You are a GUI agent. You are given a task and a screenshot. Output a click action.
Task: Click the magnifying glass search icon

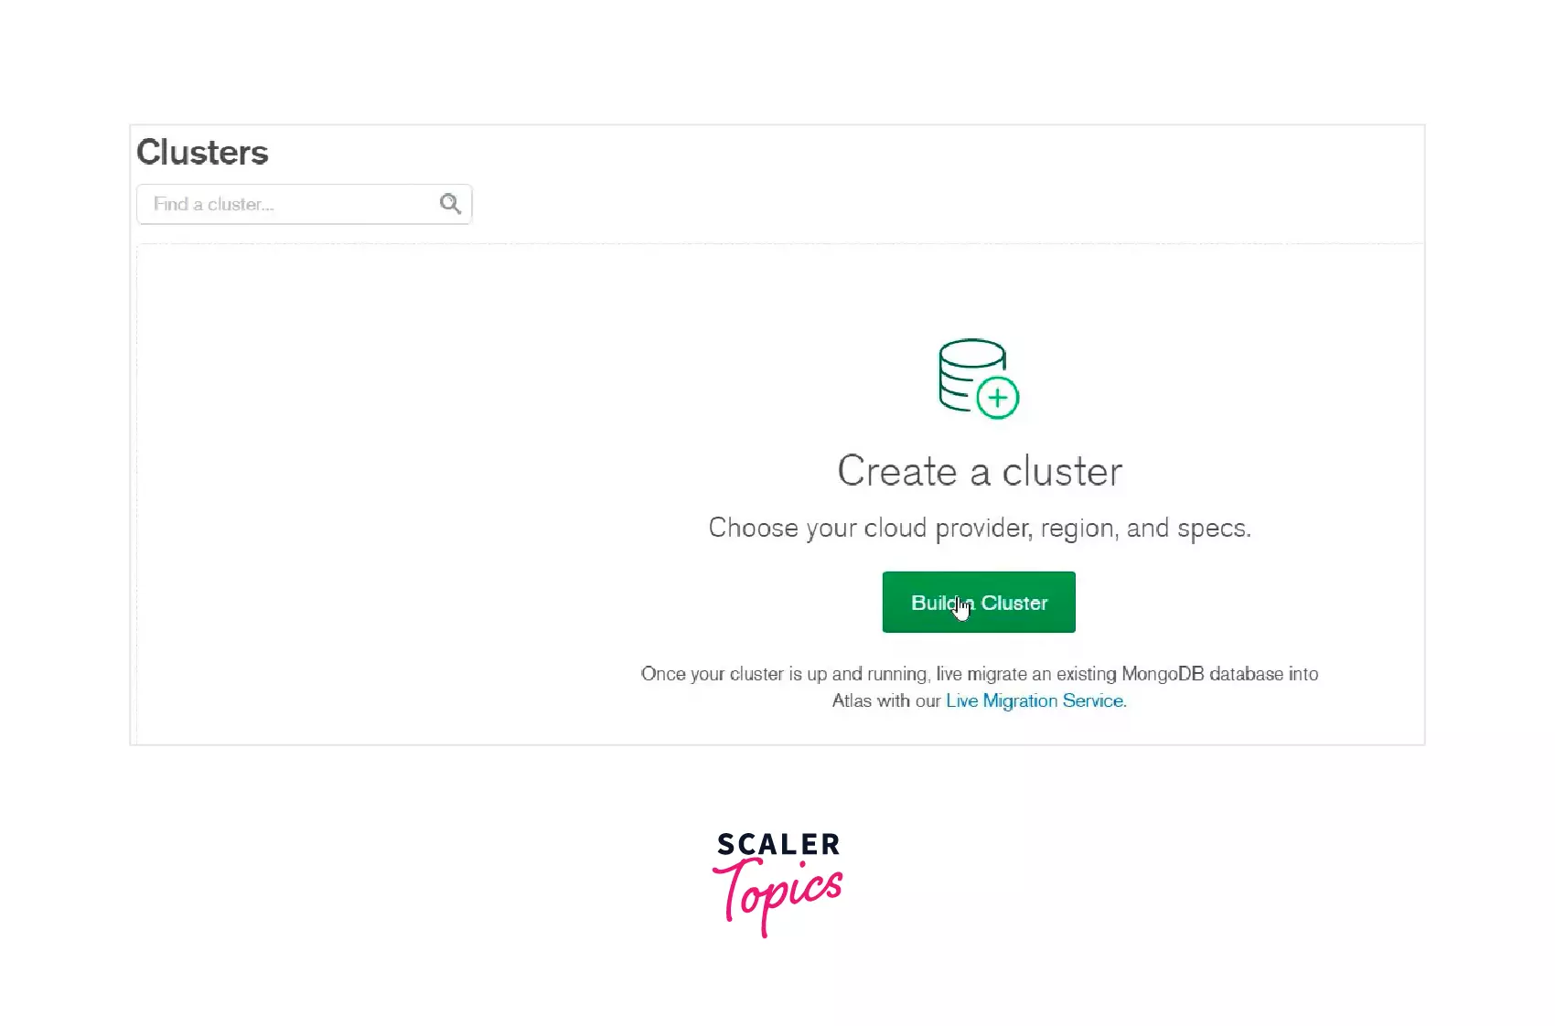click(450, 204)
